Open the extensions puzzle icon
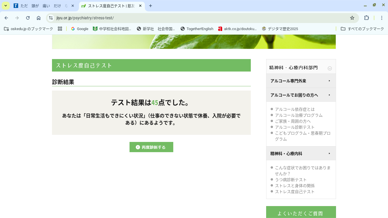 (366, 18)
